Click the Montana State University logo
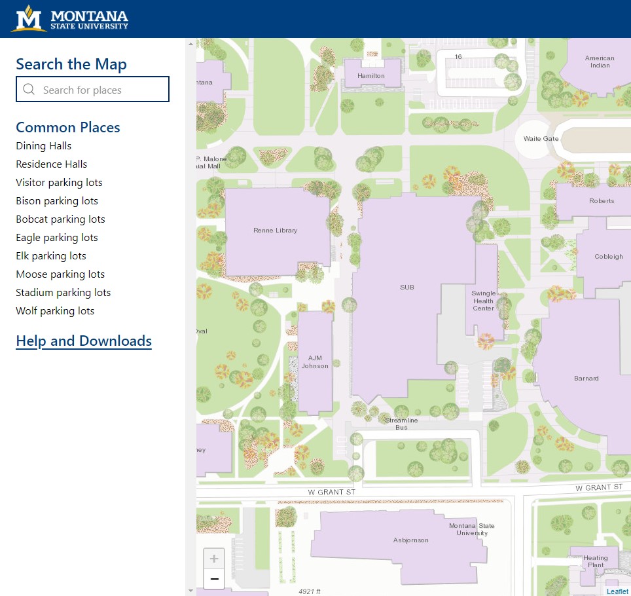The image size is (631, 596). point(69,18)
